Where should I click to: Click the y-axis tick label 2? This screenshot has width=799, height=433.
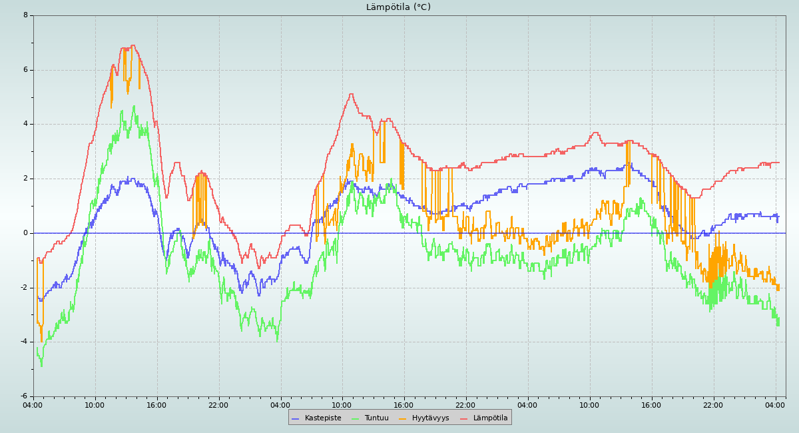pyautogui.click(x=25, y=179)
